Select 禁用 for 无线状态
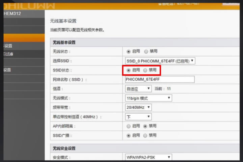 tap(146, 52)
